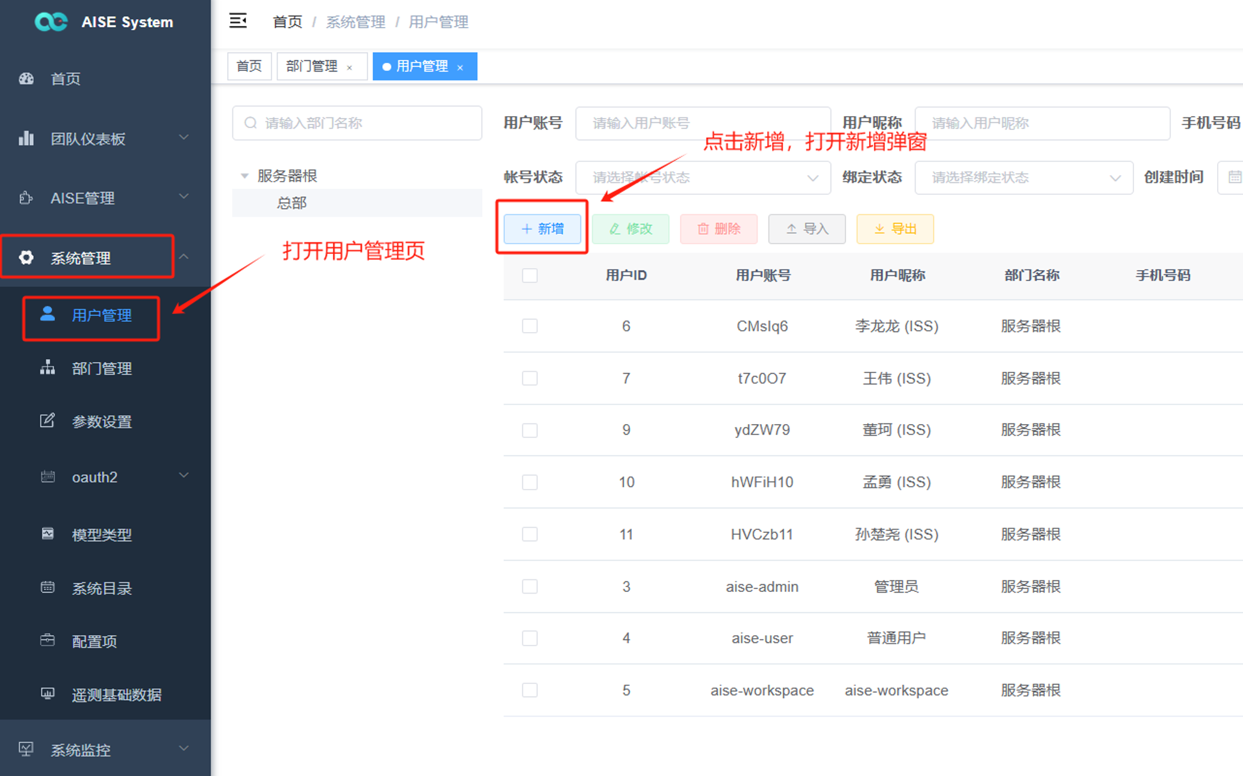Collapse the 系统管理 submenu chevron
The image size is (1243, 776).
click(x=184, y=257)
